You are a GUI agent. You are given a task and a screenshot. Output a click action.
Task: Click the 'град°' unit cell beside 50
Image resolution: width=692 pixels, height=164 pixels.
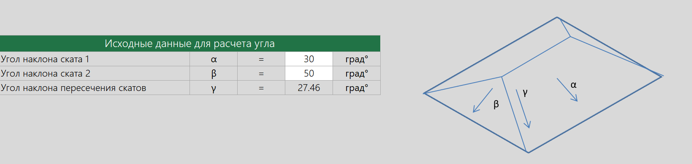[x=357, y=73]
